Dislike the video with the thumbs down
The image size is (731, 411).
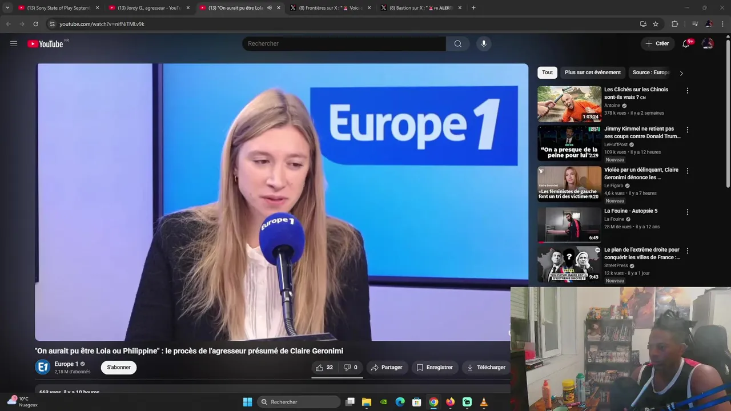click(351, 368)
